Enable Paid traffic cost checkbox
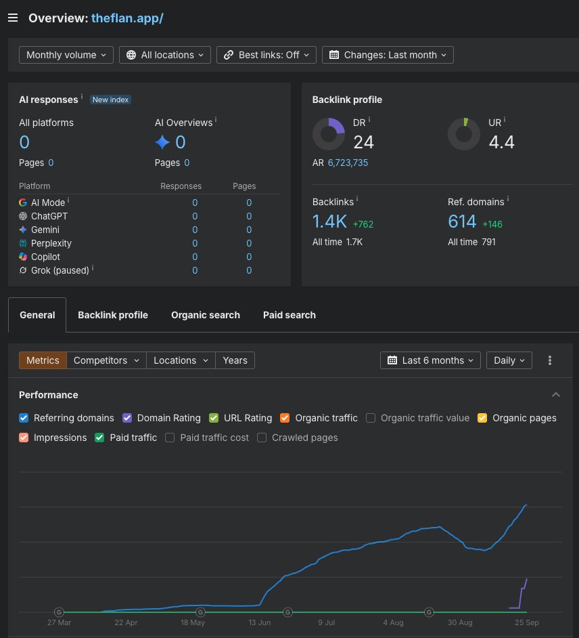This screenshot has height=638, width=579. pyautogui.click(x=170, y=438)
